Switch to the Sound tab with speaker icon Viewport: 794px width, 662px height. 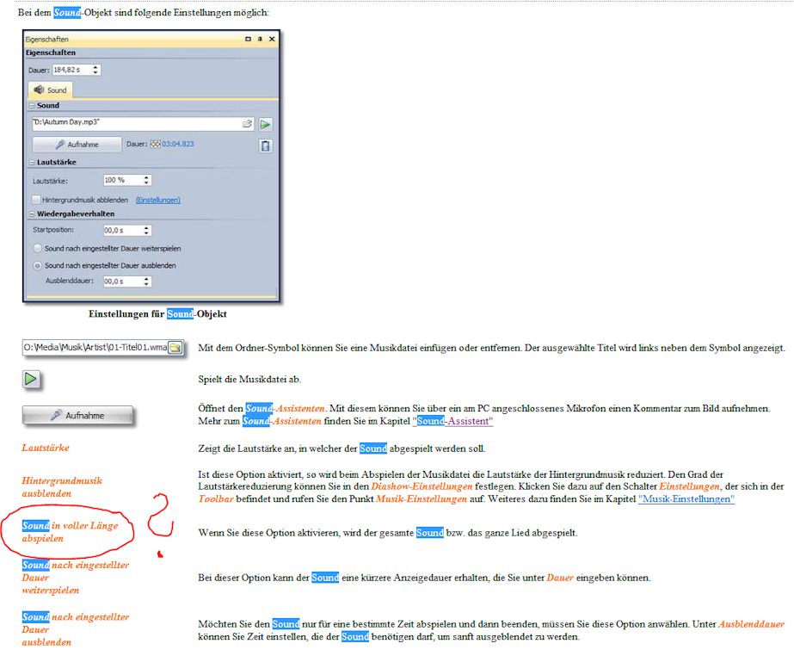pyautogui.click(x=51, y=90)
